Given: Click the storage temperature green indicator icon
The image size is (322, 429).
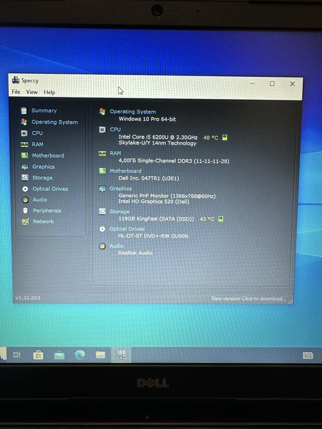Looking at the screenshot, I should [x=221, y=219].
